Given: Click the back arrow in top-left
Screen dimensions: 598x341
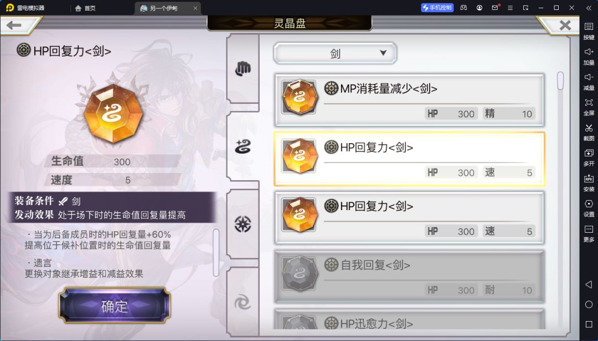Looking at the screenshot, I should point(14,25).
